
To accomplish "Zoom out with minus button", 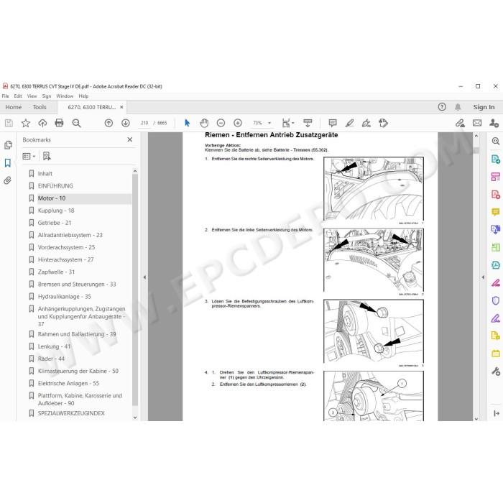I will click(x=221, y=123).
